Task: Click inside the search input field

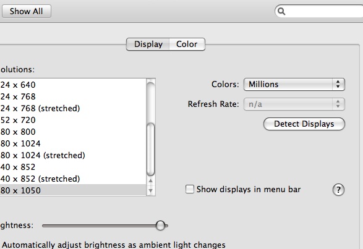Action: click(x=324, y=11)
